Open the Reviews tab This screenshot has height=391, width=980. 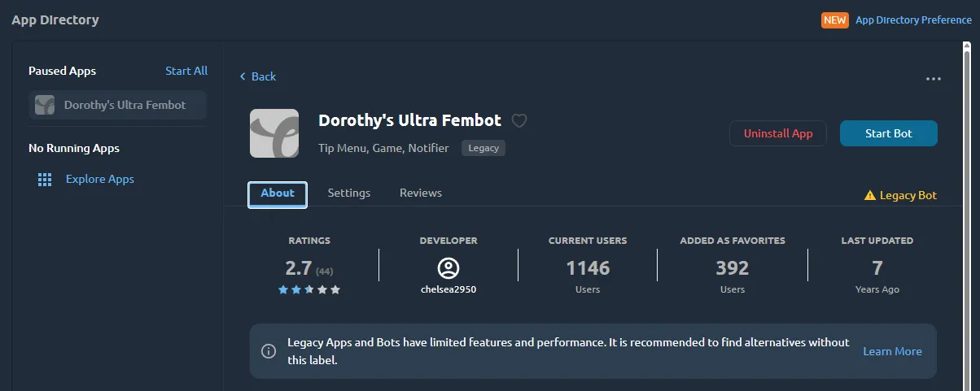(421, 193)
